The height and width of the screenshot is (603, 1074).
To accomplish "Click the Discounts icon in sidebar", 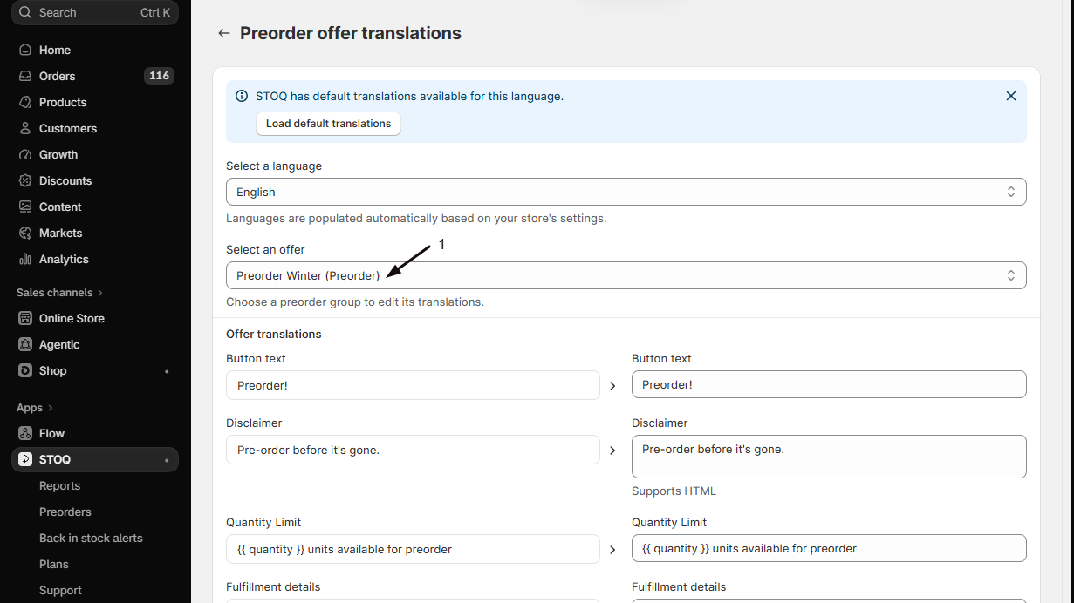I will 25,180.
